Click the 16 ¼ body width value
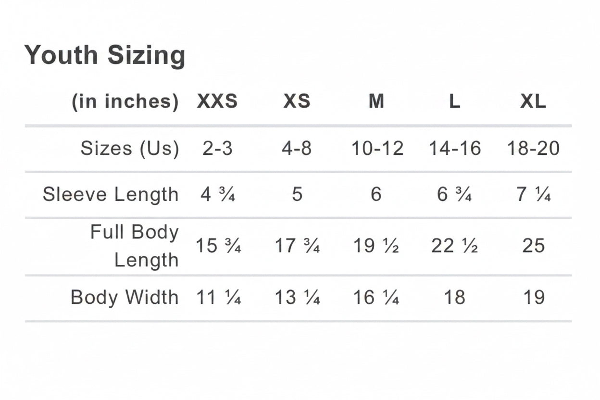Screen dimensions: 600x400 pyautogui.click(x=376, y=298)
